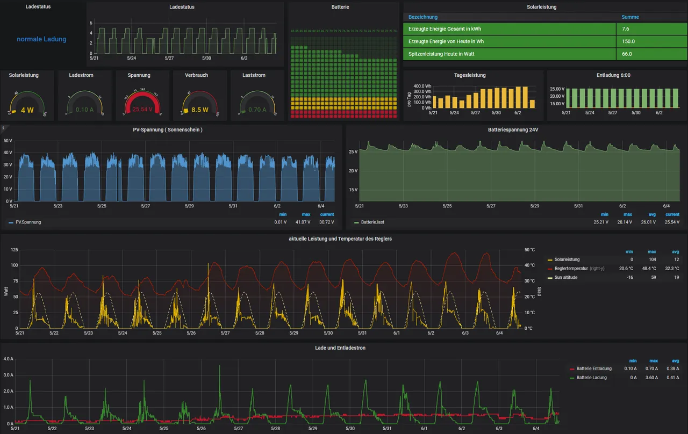Click the normale Ladung status text

point(41,39)
